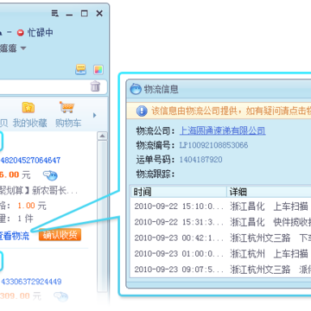
Task: Minimize the AliWangWang window
Action: pos(69,14)
